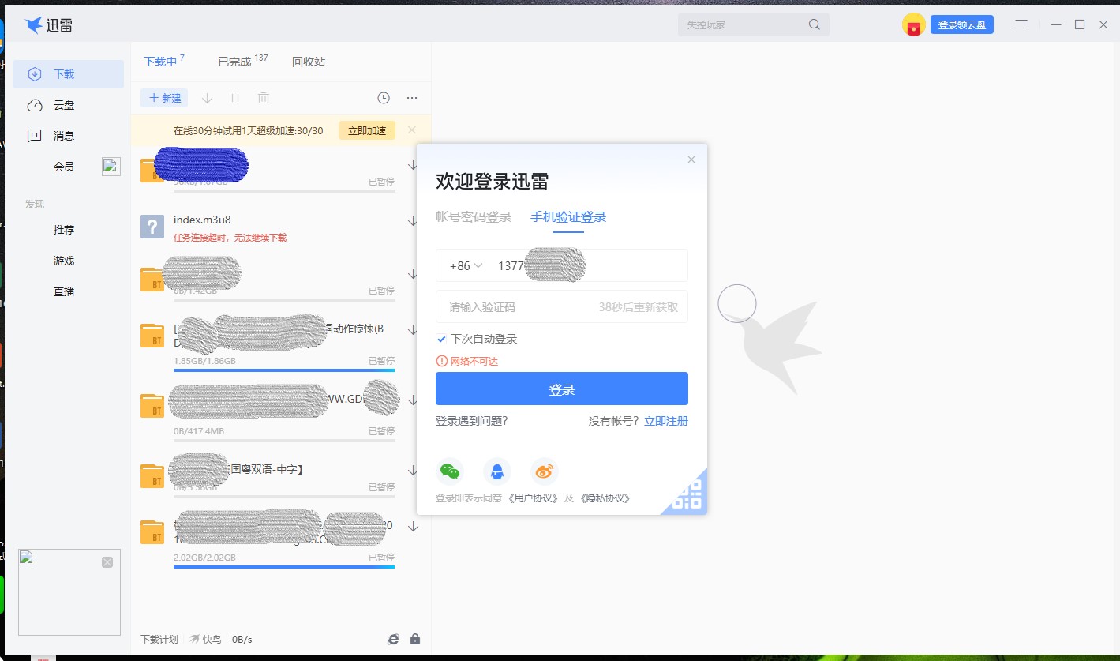Pause all downloads with pause icon
Screen dimensions: 1120x661
tap(234, 97)
